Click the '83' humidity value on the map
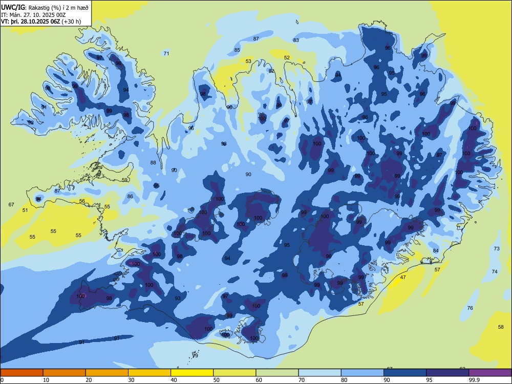Image resolution: width=512 pixels, height=384 pixels. click(296, 40)
